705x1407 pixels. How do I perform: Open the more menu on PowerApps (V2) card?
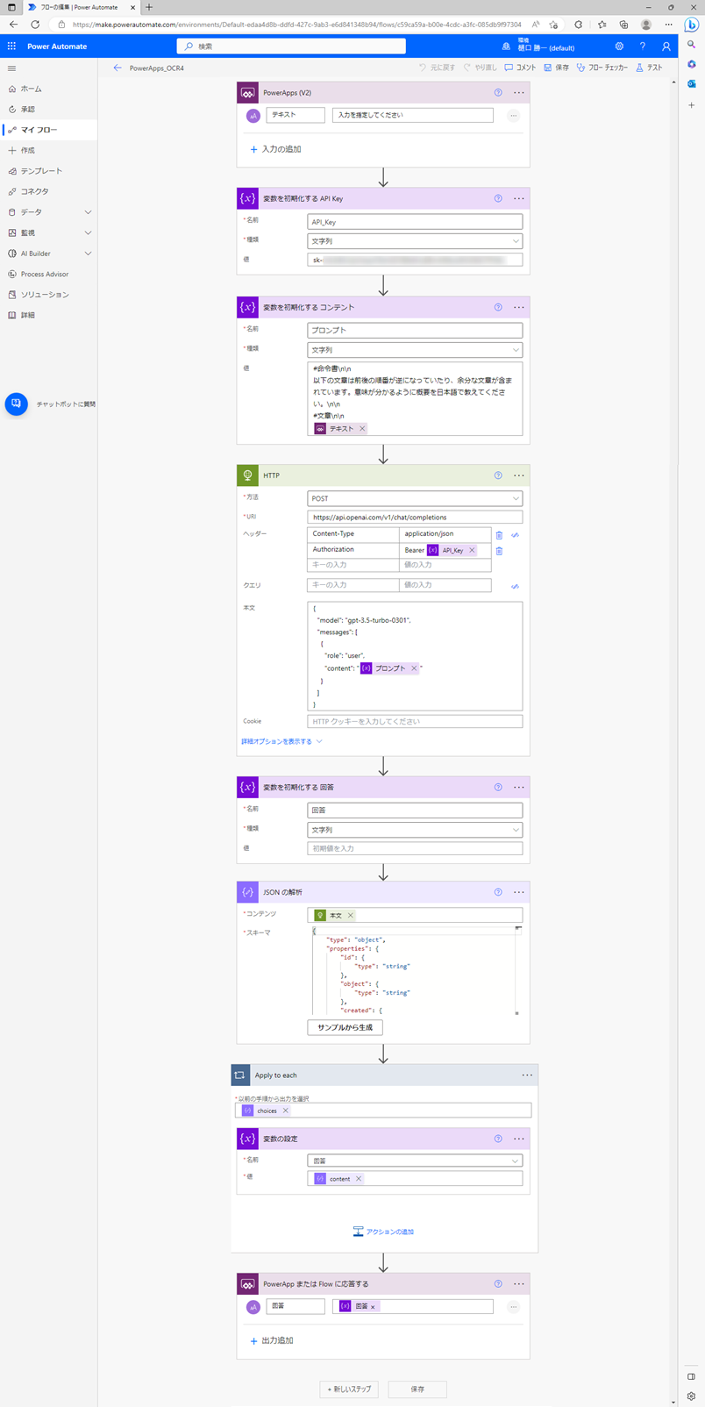point(519,93)
